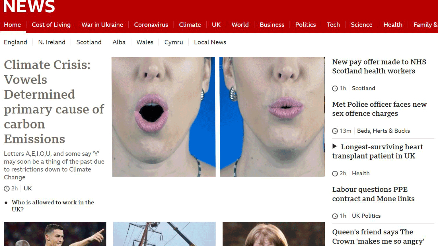Go to the Business section
The height and width of the screenshot is (246, 438).
272,25
